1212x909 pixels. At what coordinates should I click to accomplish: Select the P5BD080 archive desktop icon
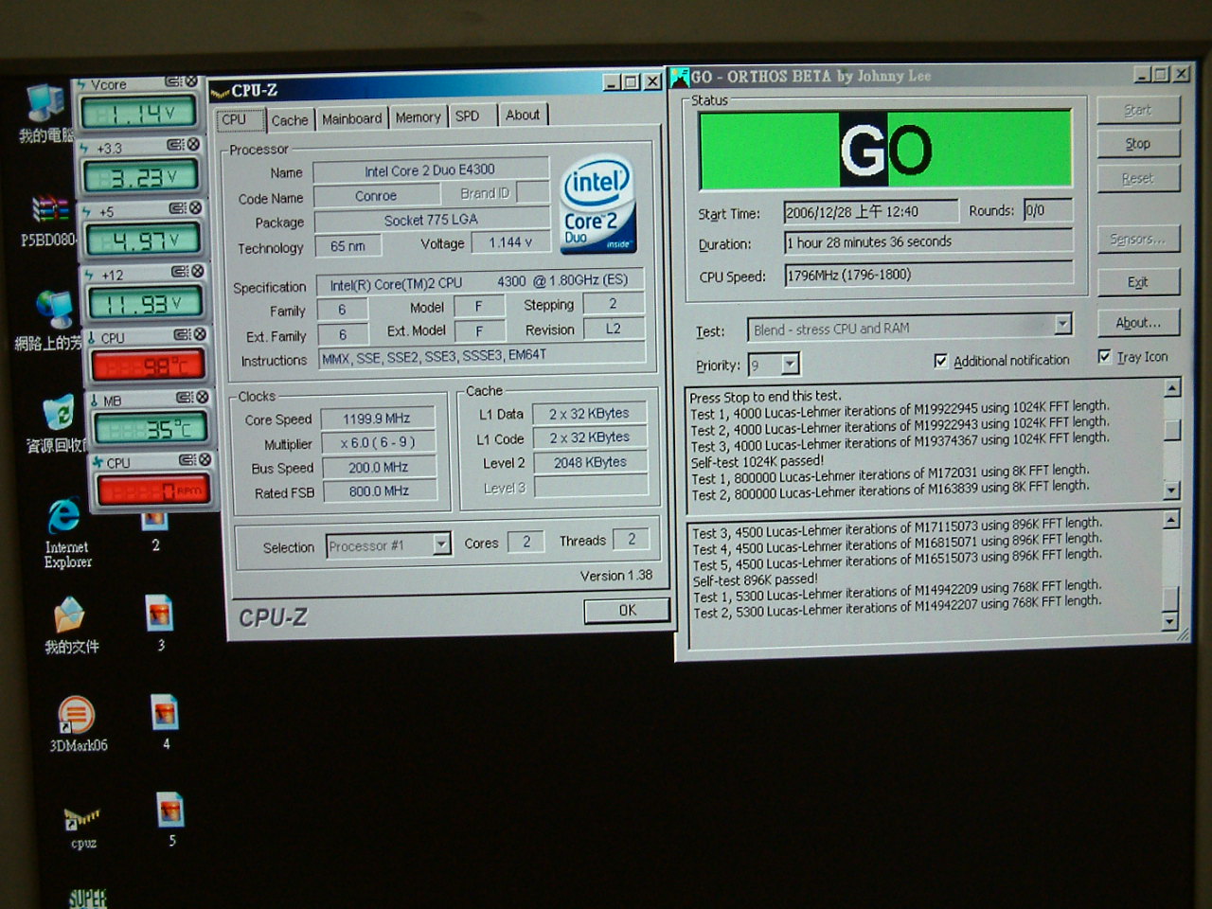50,209
